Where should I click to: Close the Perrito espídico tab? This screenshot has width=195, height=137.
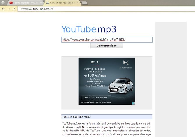(41, 3)
